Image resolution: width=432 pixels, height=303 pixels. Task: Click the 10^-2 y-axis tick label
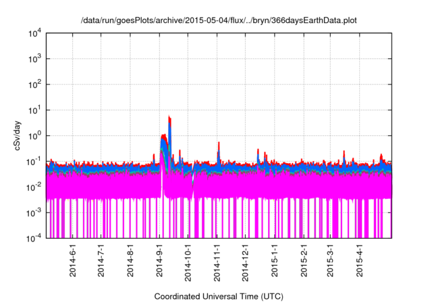[x=34, y=187]
